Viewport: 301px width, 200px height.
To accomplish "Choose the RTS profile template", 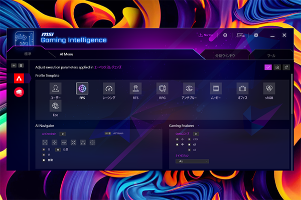I will [135, 89].
